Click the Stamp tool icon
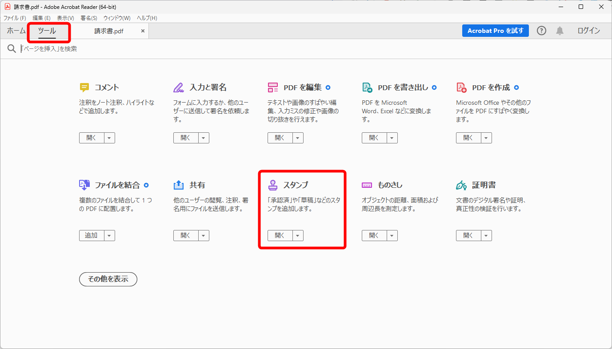The image size is (612, 349). coord(273,185)
